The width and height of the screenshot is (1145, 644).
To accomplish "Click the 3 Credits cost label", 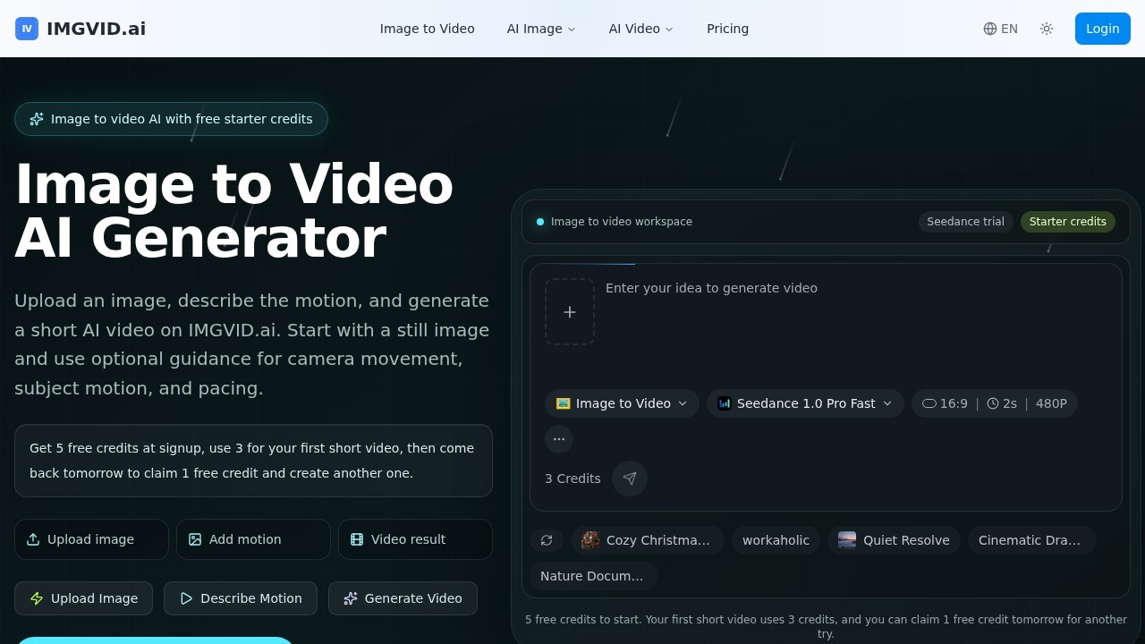I will pos(572,479).
